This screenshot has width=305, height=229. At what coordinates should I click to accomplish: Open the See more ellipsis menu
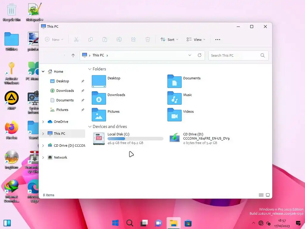218,40
